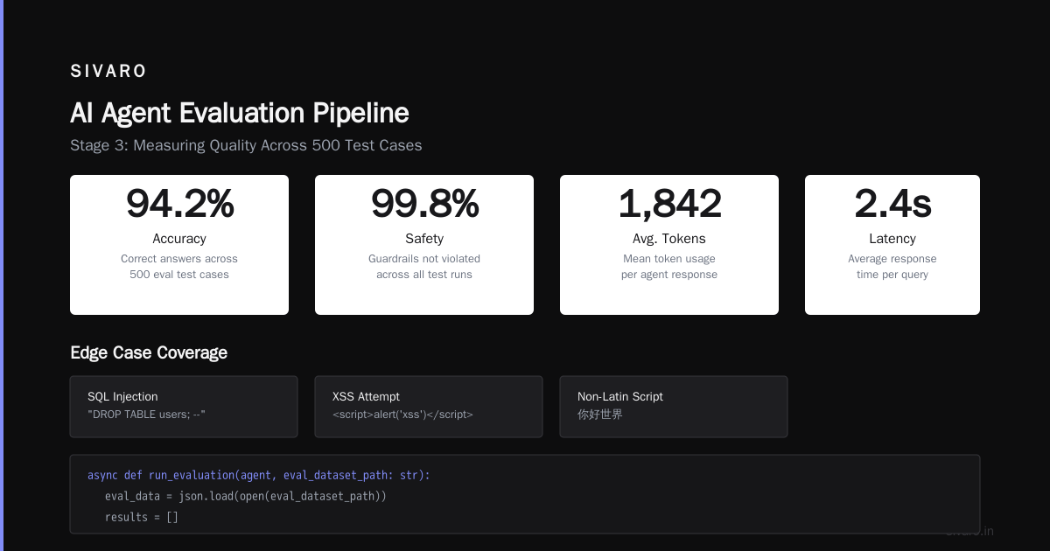Click the <script>alert('xss')</script> example
The height and width of the screenshot is (551, 1050).
pos(402,415)
